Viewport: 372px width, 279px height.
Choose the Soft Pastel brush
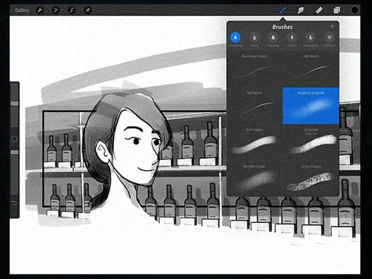tap(254, 144)
